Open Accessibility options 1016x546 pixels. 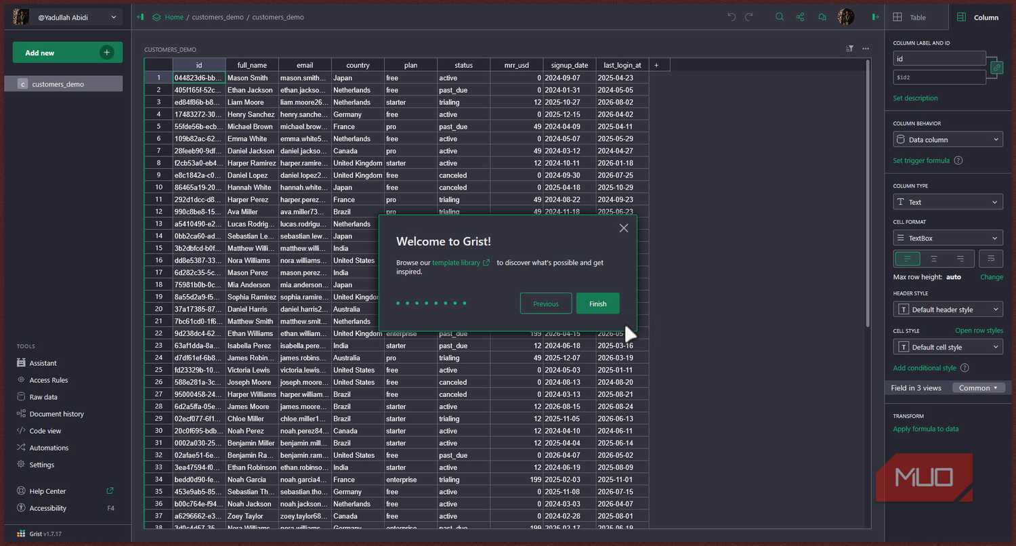(48, 508)
